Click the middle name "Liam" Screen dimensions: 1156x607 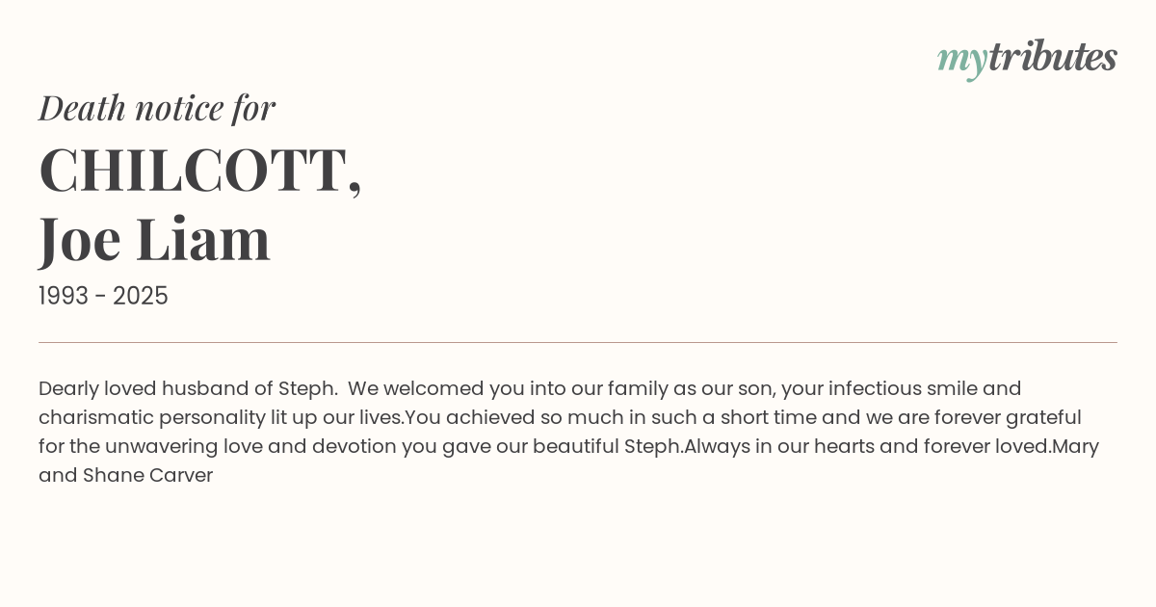tap(203, 239)
